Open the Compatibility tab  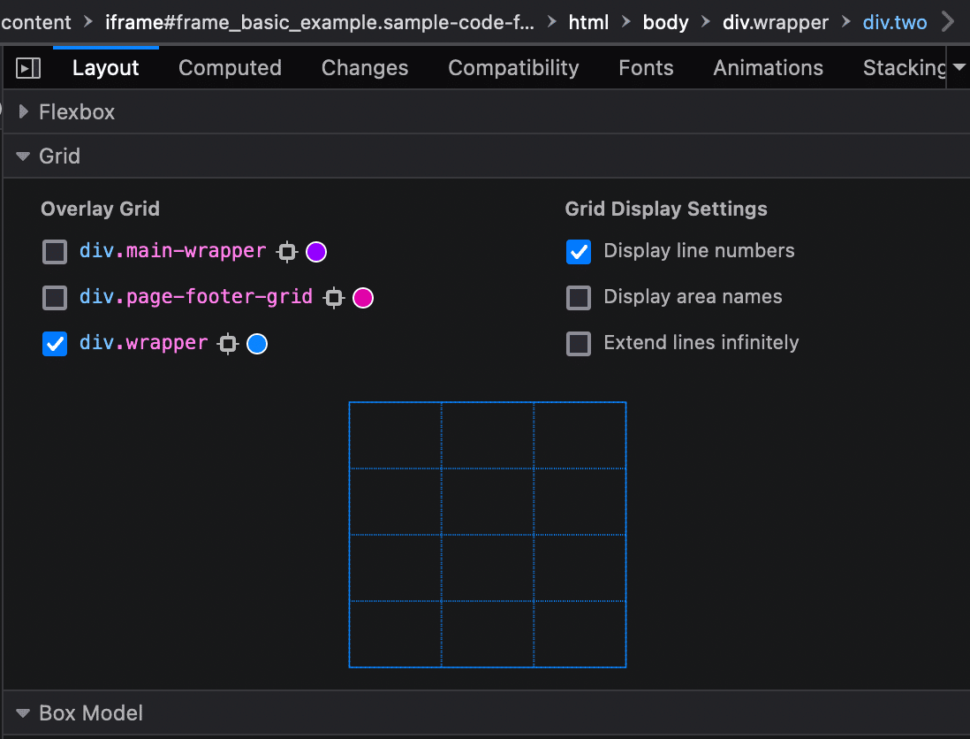click(x=513, y=68)
